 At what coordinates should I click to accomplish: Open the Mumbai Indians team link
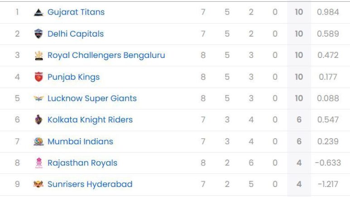[80, 141]
